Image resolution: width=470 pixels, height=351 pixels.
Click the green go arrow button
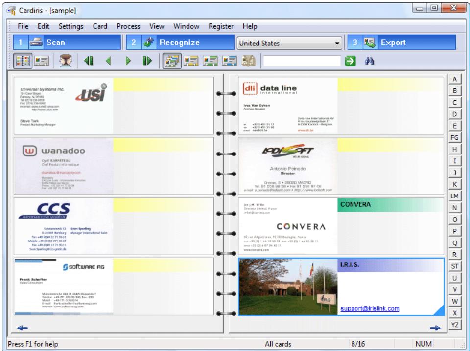pyautogui.click(x=350, y=61)
